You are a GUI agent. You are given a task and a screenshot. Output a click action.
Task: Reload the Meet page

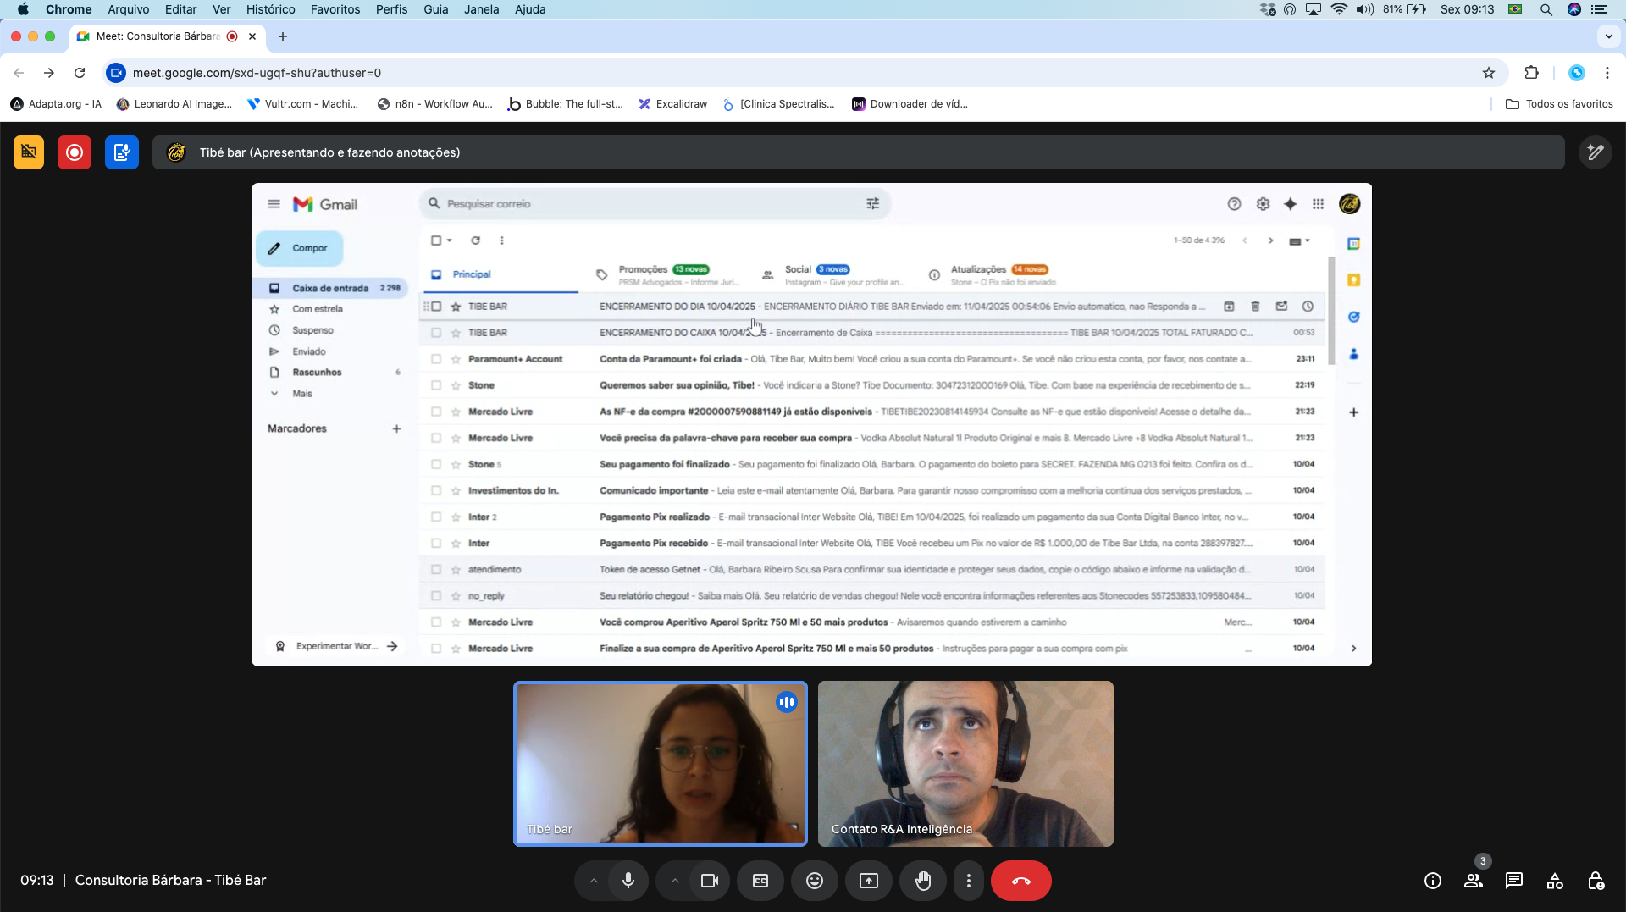click(80, 73)
